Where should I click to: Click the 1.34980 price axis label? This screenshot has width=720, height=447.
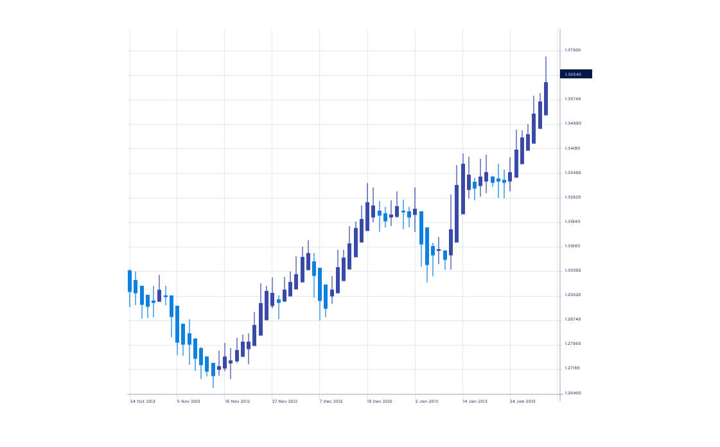[x=573, y=123]
